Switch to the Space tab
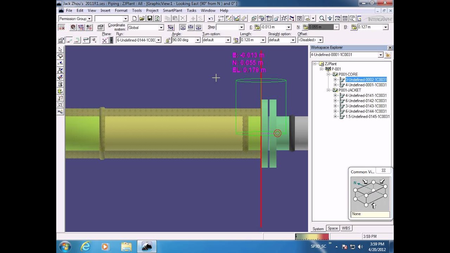The image size is (450, 253). [x=333, y=228]
